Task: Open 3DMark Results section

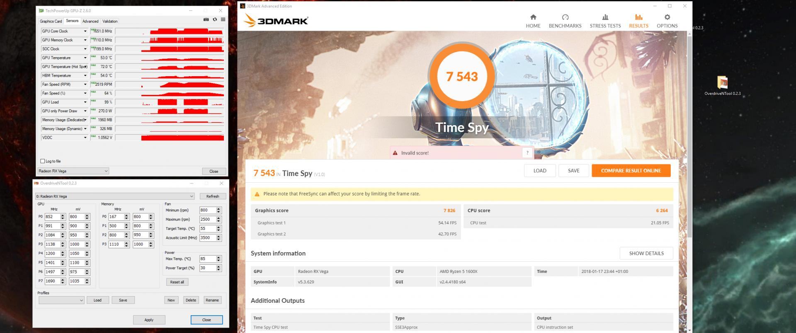Action: (638, 21)
